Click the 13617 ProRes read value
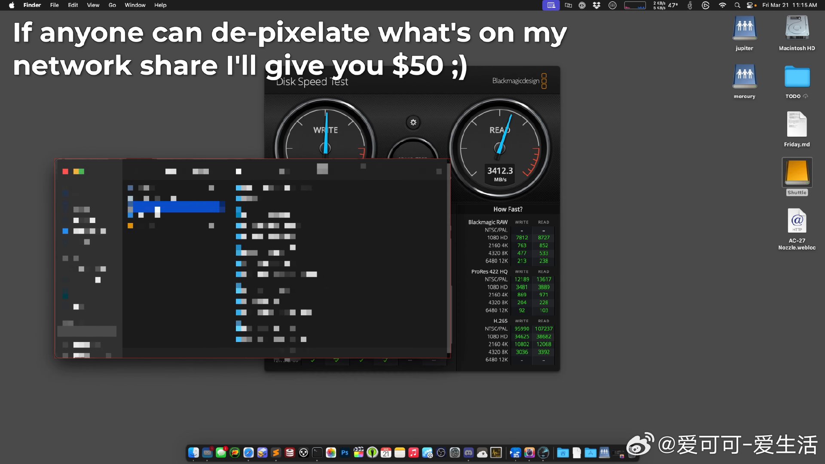 (544, 279)
